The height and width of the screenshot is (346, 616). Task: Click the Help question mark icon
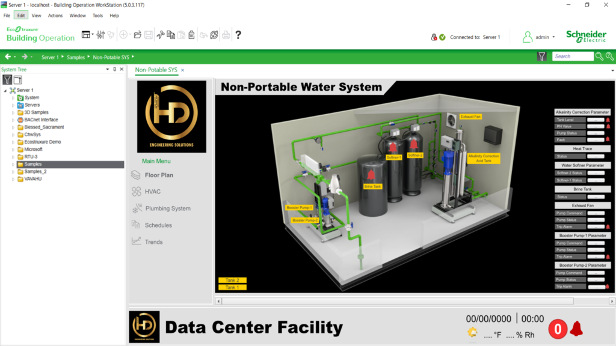(x=238, y=35)
